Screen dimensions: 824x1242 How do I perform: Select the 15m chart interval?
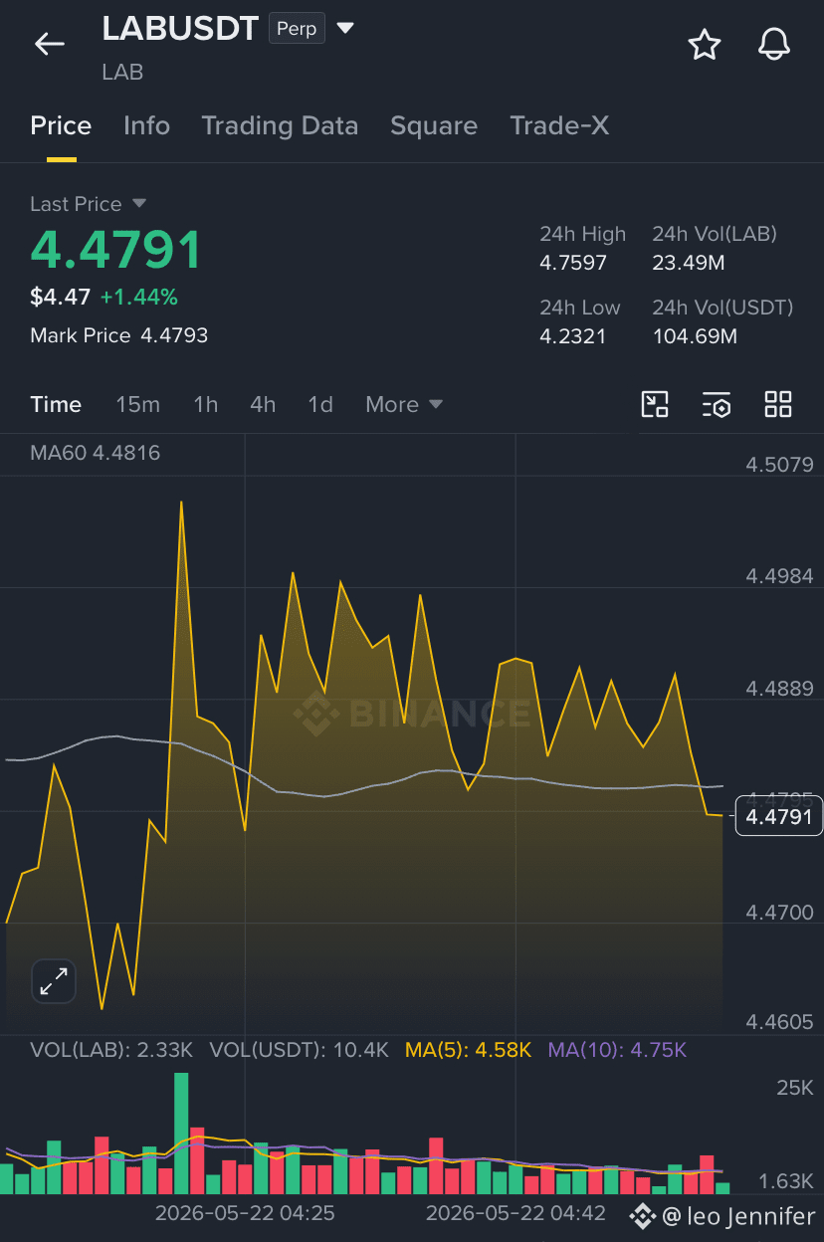tap(137, 404)
